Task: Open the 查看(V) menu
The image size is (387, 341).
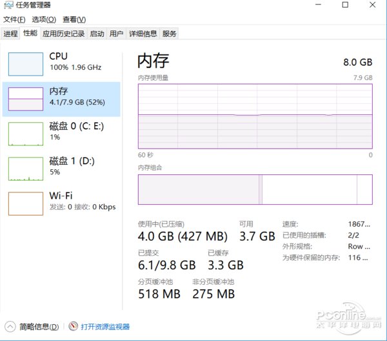Action: [74, 20]
